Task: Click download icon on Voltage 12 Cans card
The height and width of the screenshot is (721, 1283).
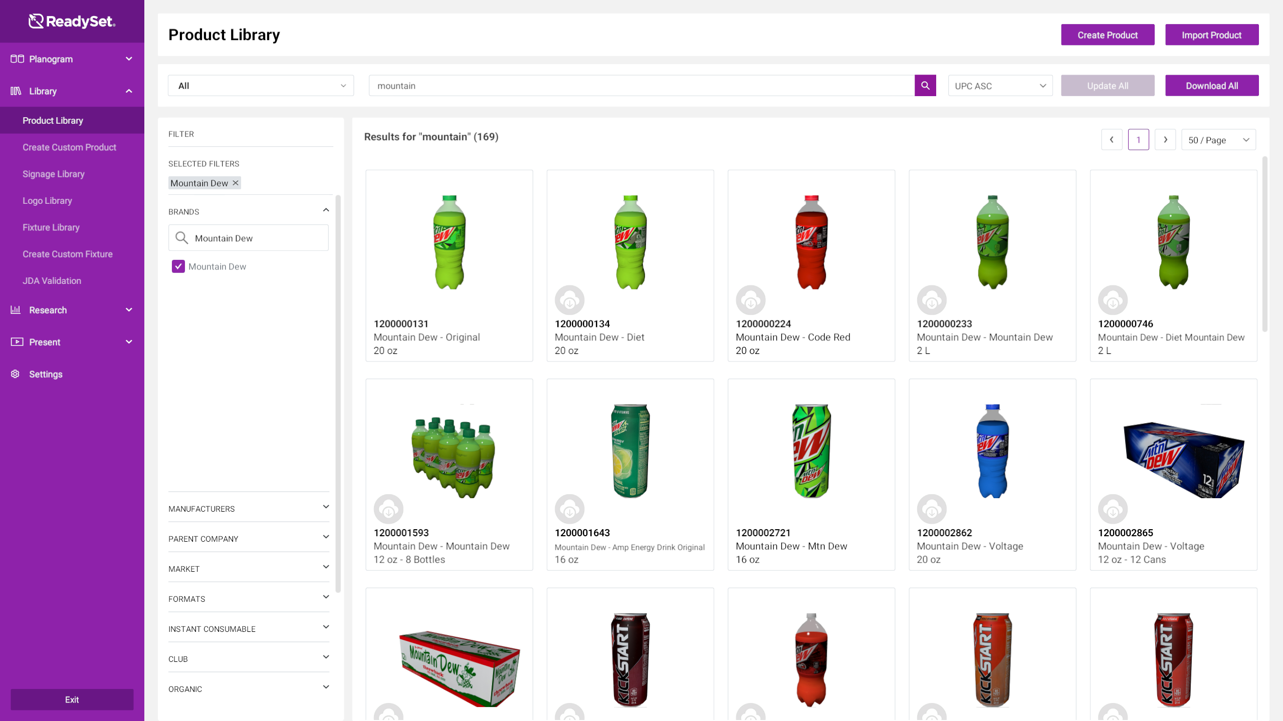Action: click(1113, 510)
